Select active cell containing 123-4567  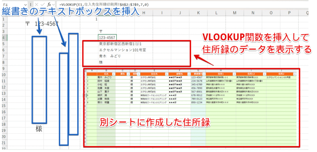(107, 37)
